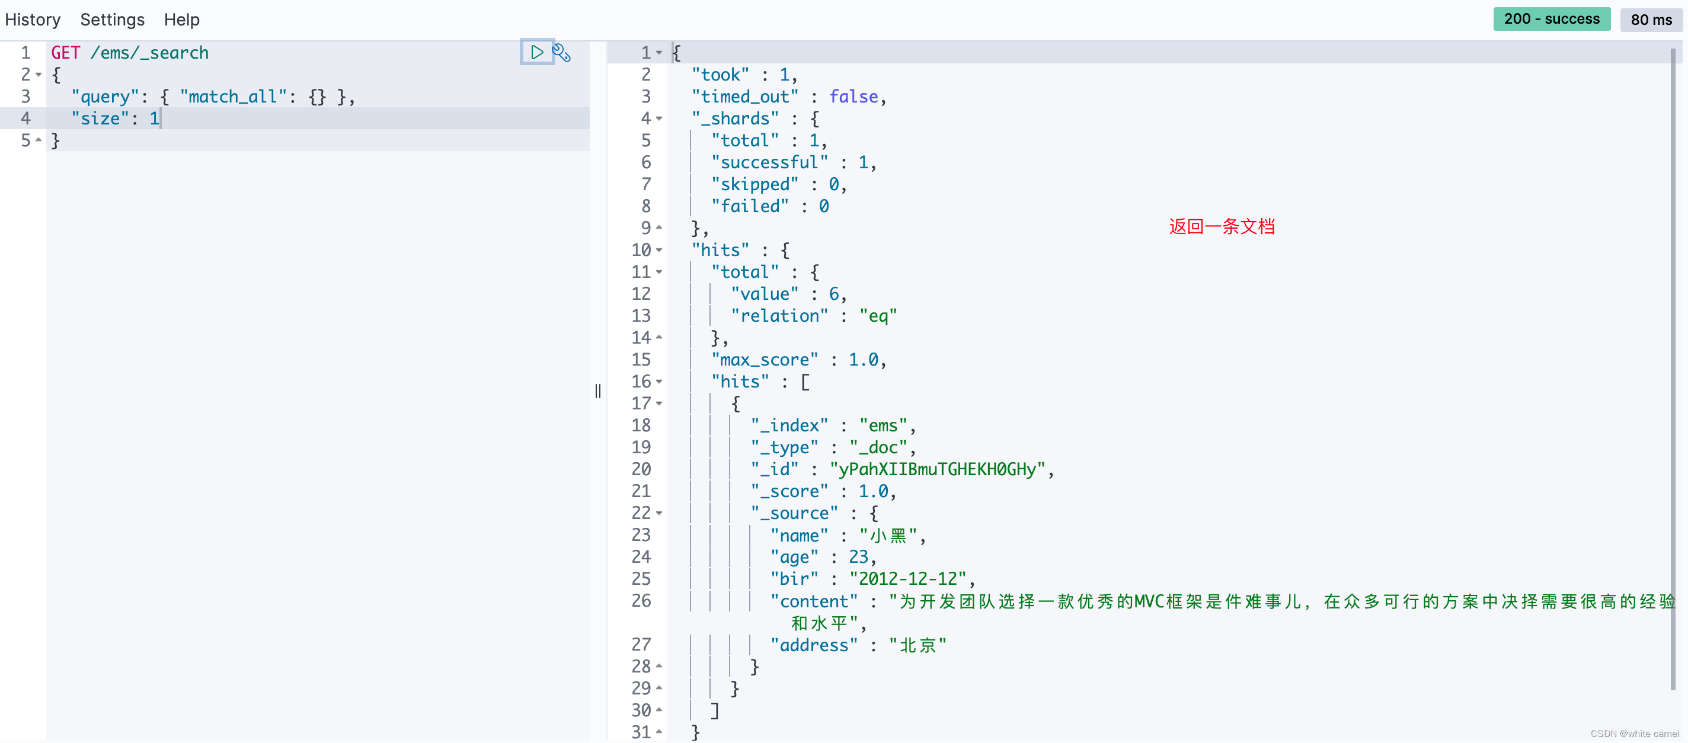Click "total" : 1 under _shards

(x=769, y=141)
